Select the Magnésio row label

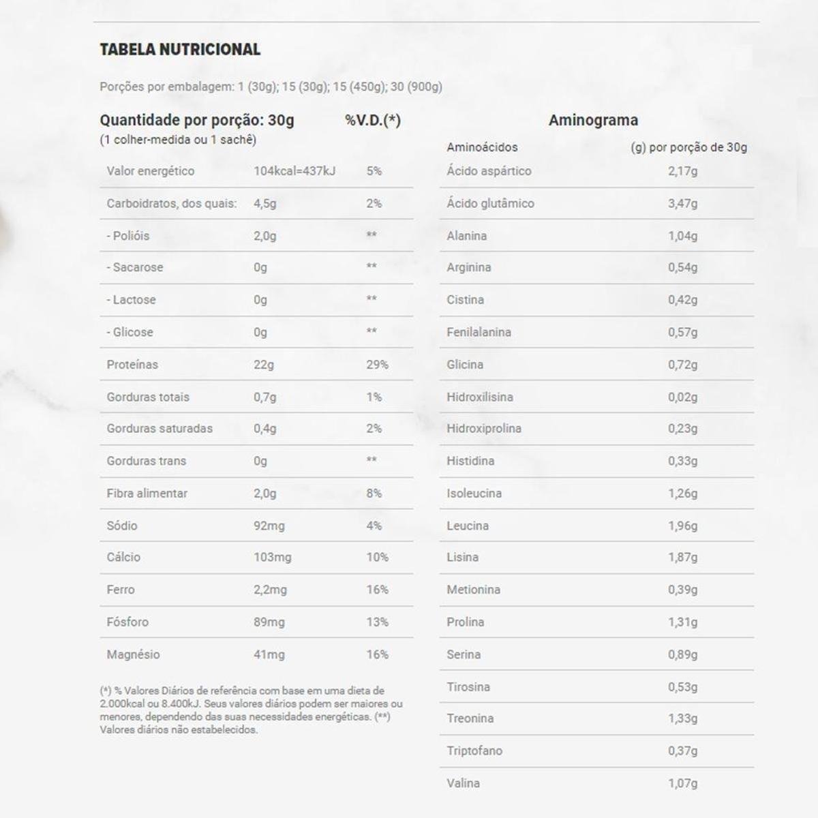pyautogui.click(x=133, y=654)
